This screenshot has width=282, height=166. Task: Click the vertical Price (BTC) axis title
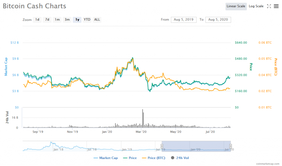276,67
